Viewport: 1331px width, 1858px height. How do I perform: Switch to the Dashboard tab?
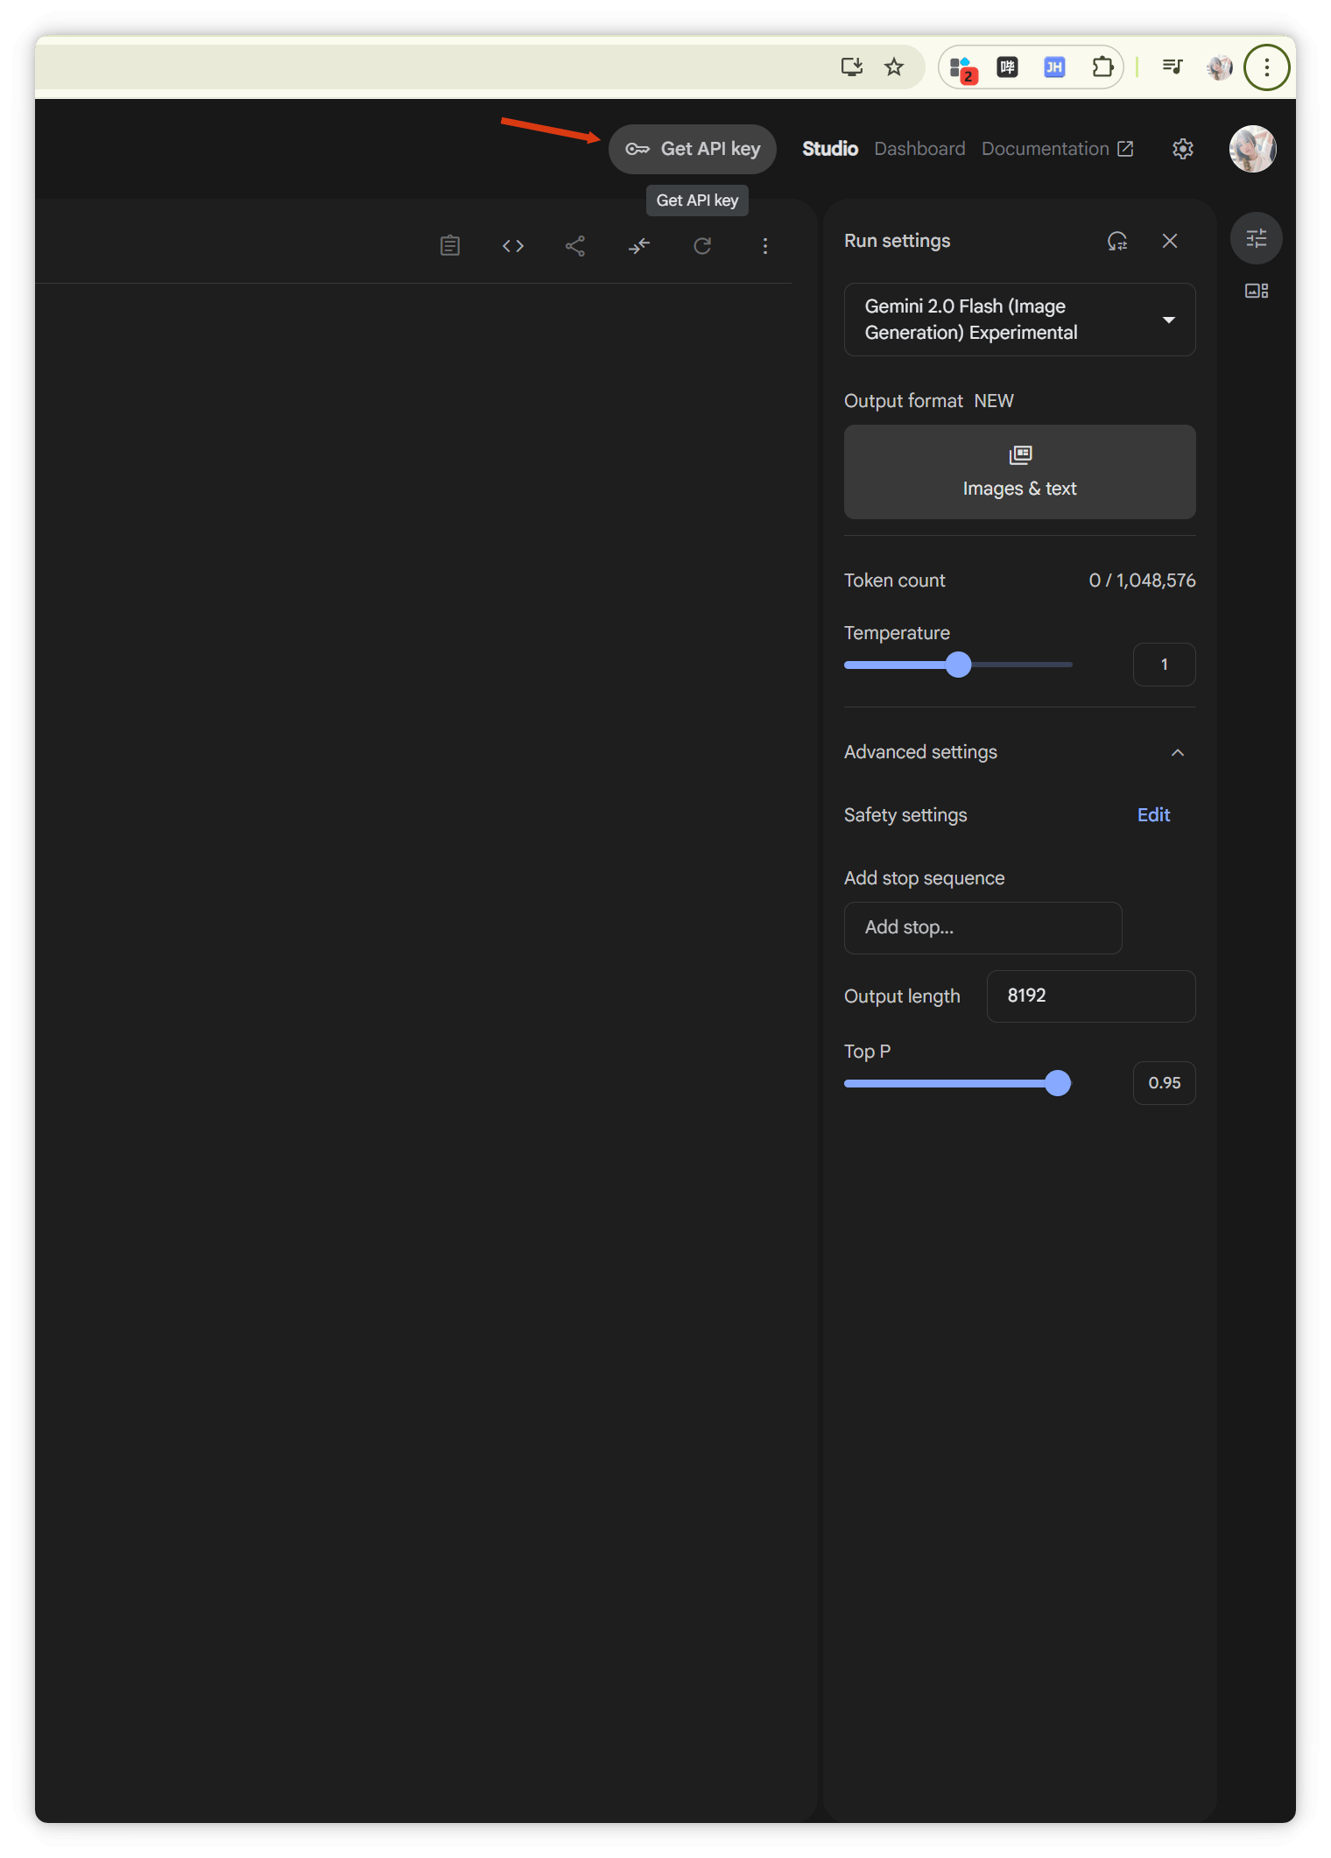919,149
